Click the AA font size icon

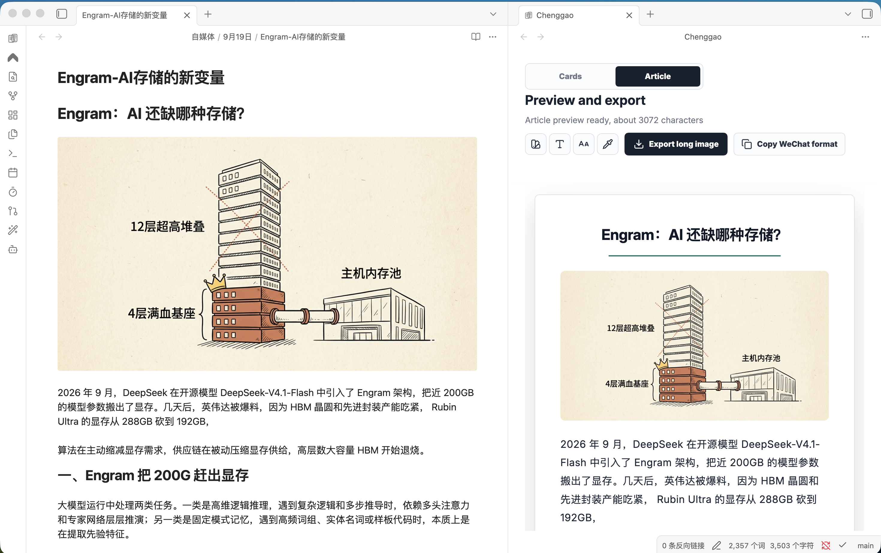pos(583,144)
